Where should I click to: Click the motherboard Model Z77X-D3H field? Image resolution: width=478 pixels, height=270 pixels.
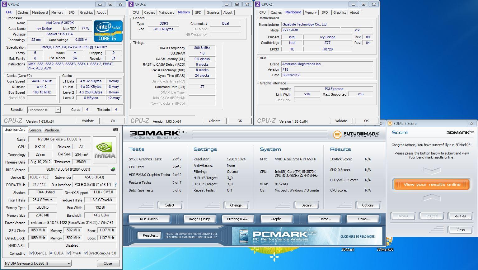(310, 30)
